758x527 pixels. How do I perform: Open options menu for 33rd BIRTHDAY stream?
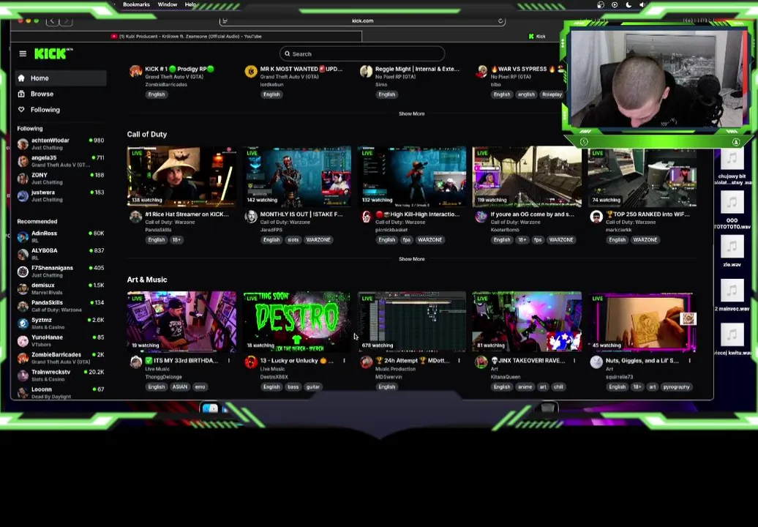[x=229, y=361]
